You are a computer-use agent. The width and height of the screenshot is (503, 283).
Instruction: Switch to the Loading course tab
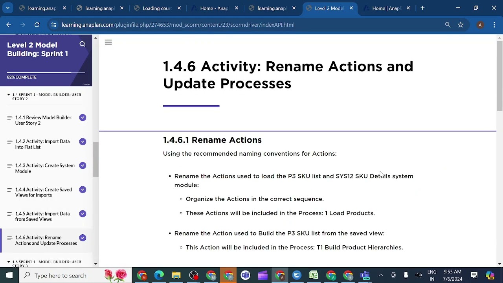coord(158,8)
